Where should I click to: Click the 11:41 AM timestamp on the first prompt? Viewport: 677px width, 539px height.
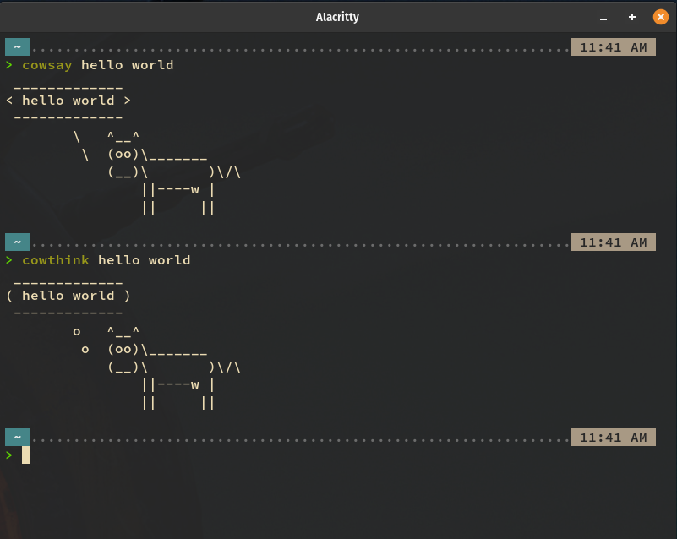click(x=614, y=47)
